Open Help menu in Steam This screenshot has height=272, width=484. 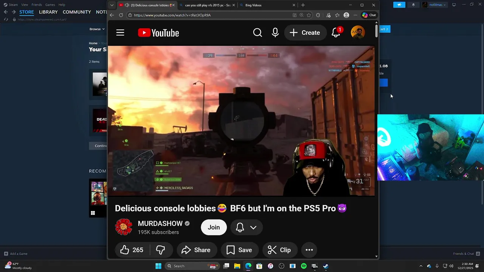(62, 5)
